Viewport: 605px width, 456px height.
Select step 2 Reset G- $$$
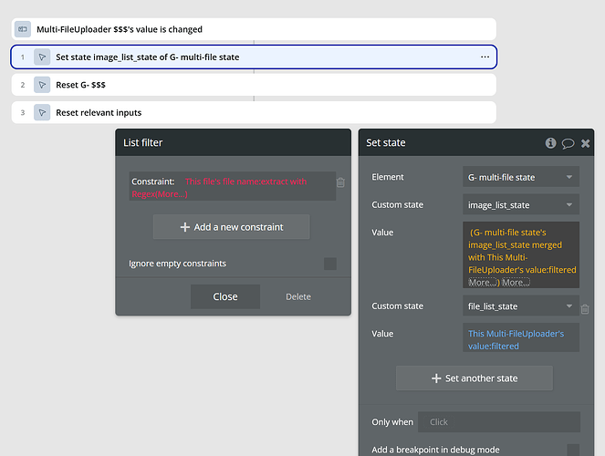point(254,85)
